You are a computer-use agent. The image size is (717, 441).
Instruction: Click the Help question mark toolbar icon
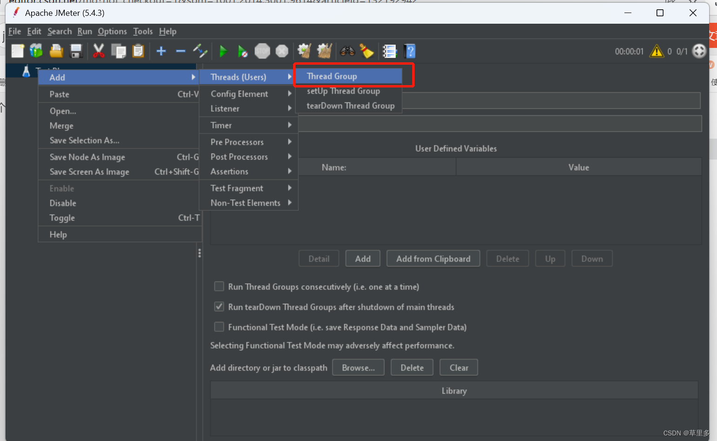coord(410,51)
